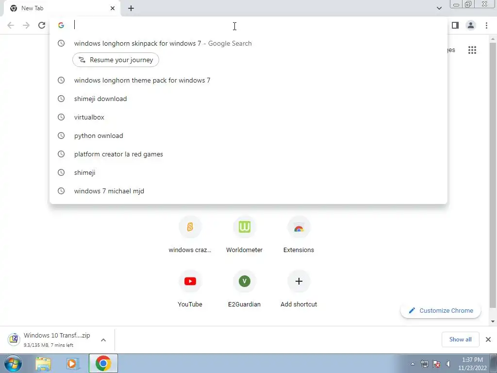
Task: Open the profile avatar button
Action: pos(471,25)
